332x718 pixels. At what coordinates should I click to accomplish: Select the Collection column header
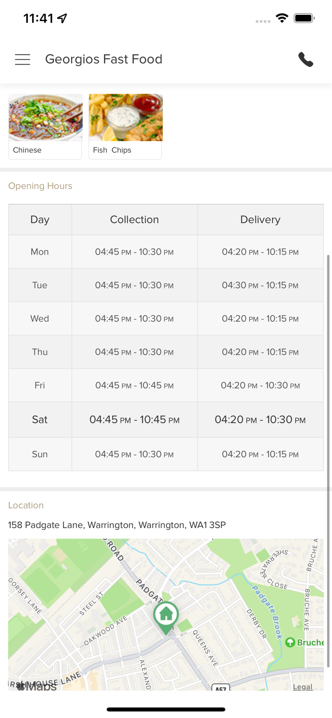(x=134, y=220)
